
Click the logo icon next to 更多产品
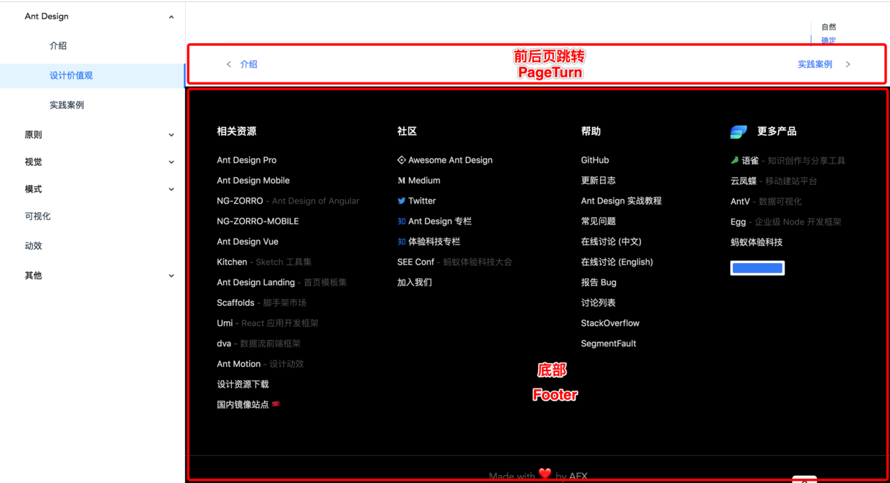click(x=739, y=132)
